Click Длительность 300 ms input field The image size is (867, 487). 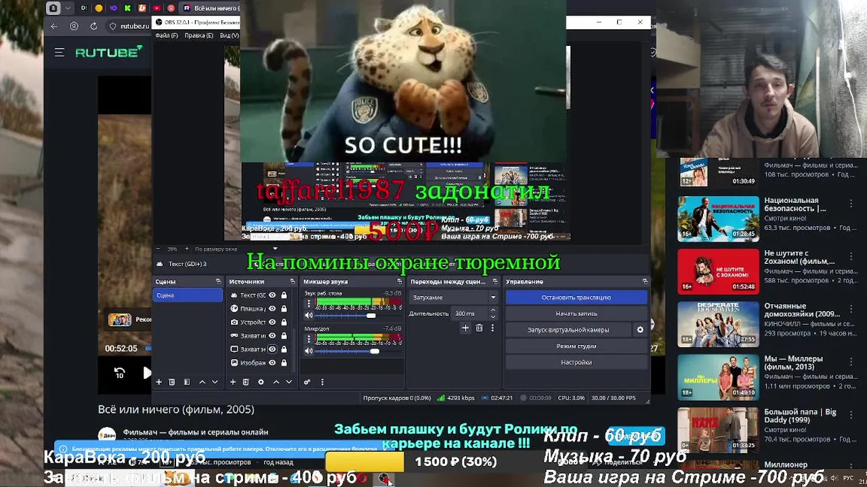tap(469, 314)
